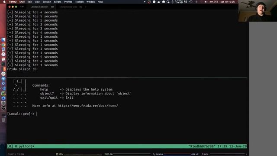This screenshot has width=277, height=156.
Task: Click the tmux date 13-Jun-20 text
Action: pyautogui.click(x=238, y=146)
